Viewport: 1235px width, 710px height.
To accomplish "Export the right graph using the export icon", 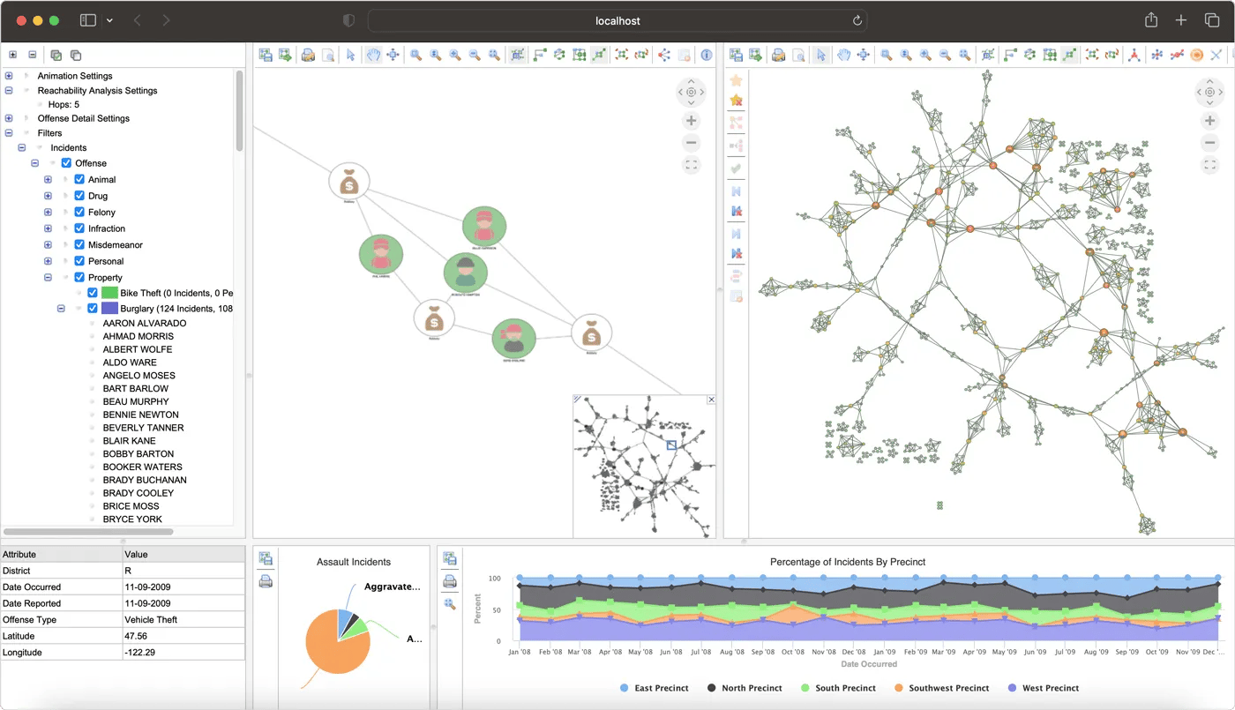I will [754, 55].
